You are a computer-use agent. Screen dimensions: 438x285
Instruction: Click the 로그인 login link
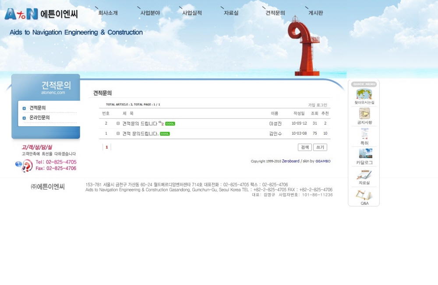click(x=322, y=105)
